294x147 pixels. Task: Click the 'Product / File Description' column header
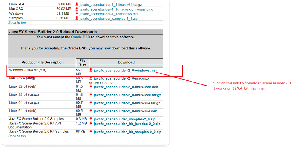[42, 62]
